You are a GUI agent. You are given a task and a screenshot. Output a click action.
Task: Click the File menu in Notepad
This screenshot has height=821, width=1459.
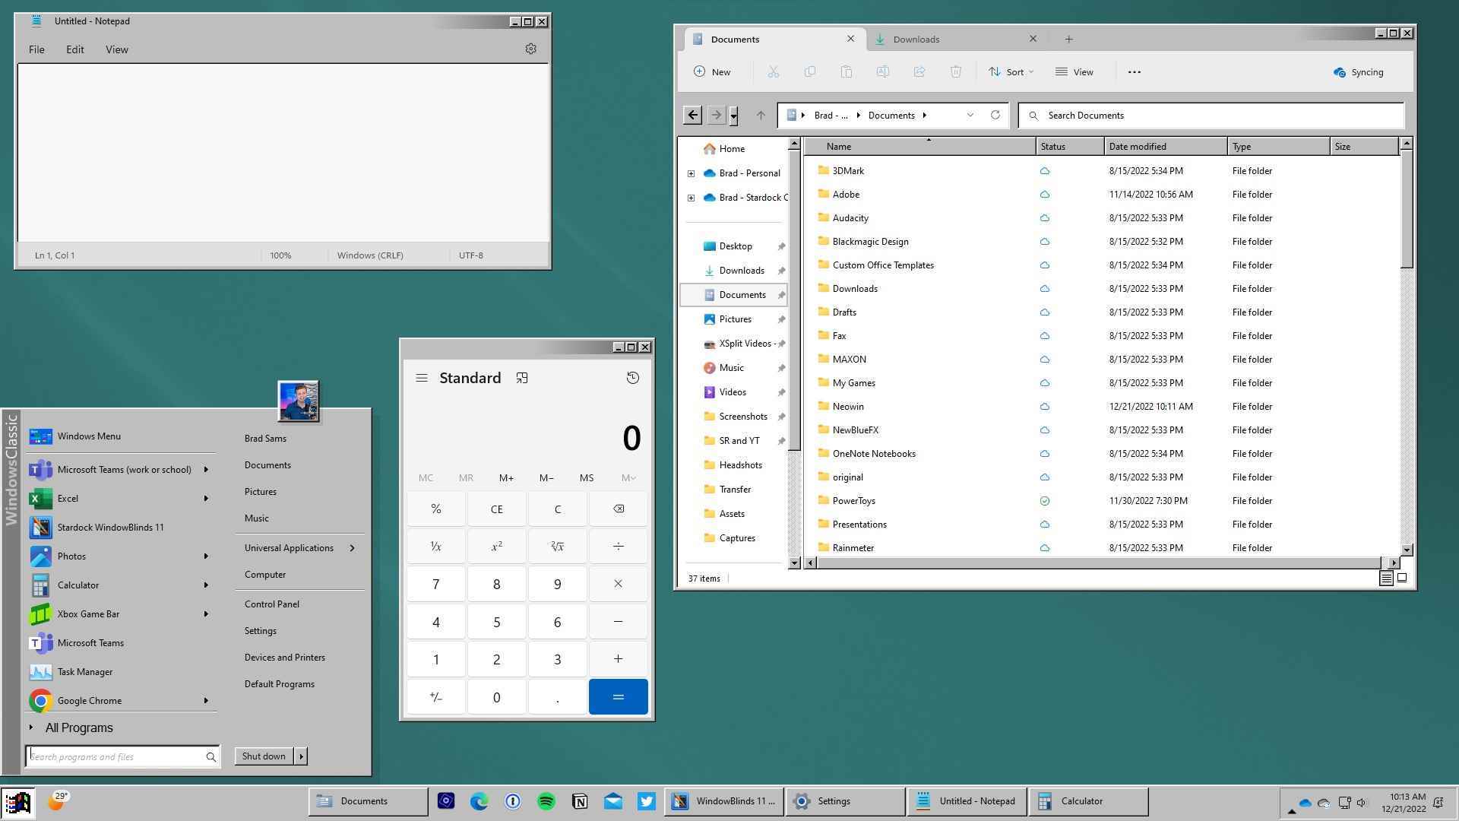click(37, 48)
